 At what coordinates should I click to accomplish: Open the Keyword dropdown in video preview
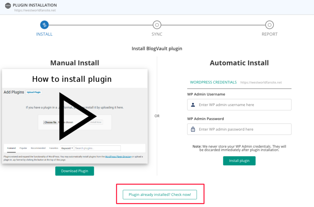tap(67, 148)
